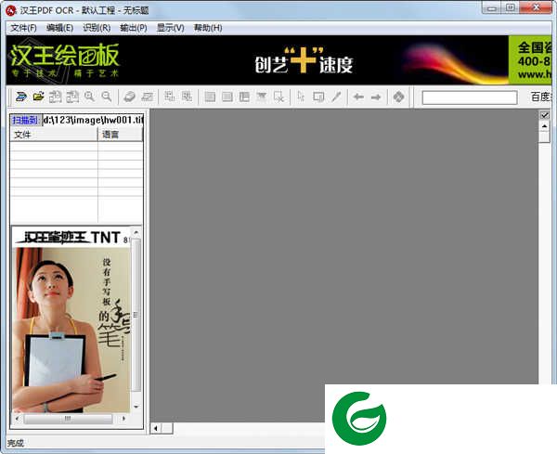Click the region frame drawing tool icon

tap(318, 97)
